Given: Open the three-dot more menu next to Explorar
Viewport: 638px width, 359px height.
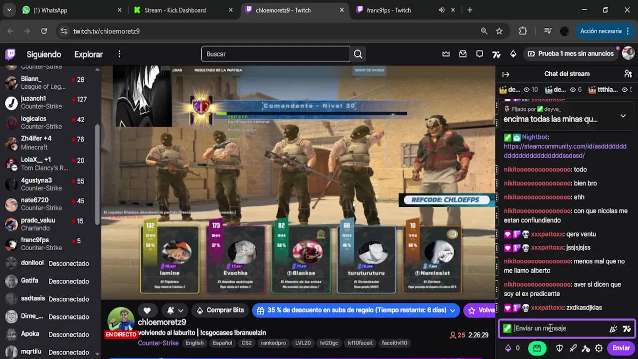Looking at the screenshot, I should tap(119, 54).
